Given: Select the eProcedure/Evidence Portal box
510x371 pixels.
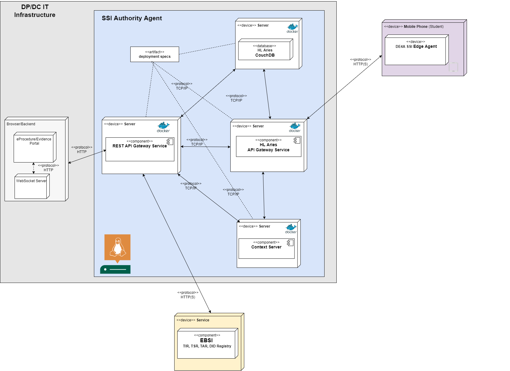Looking at the screenshot, I should (35, 147).
